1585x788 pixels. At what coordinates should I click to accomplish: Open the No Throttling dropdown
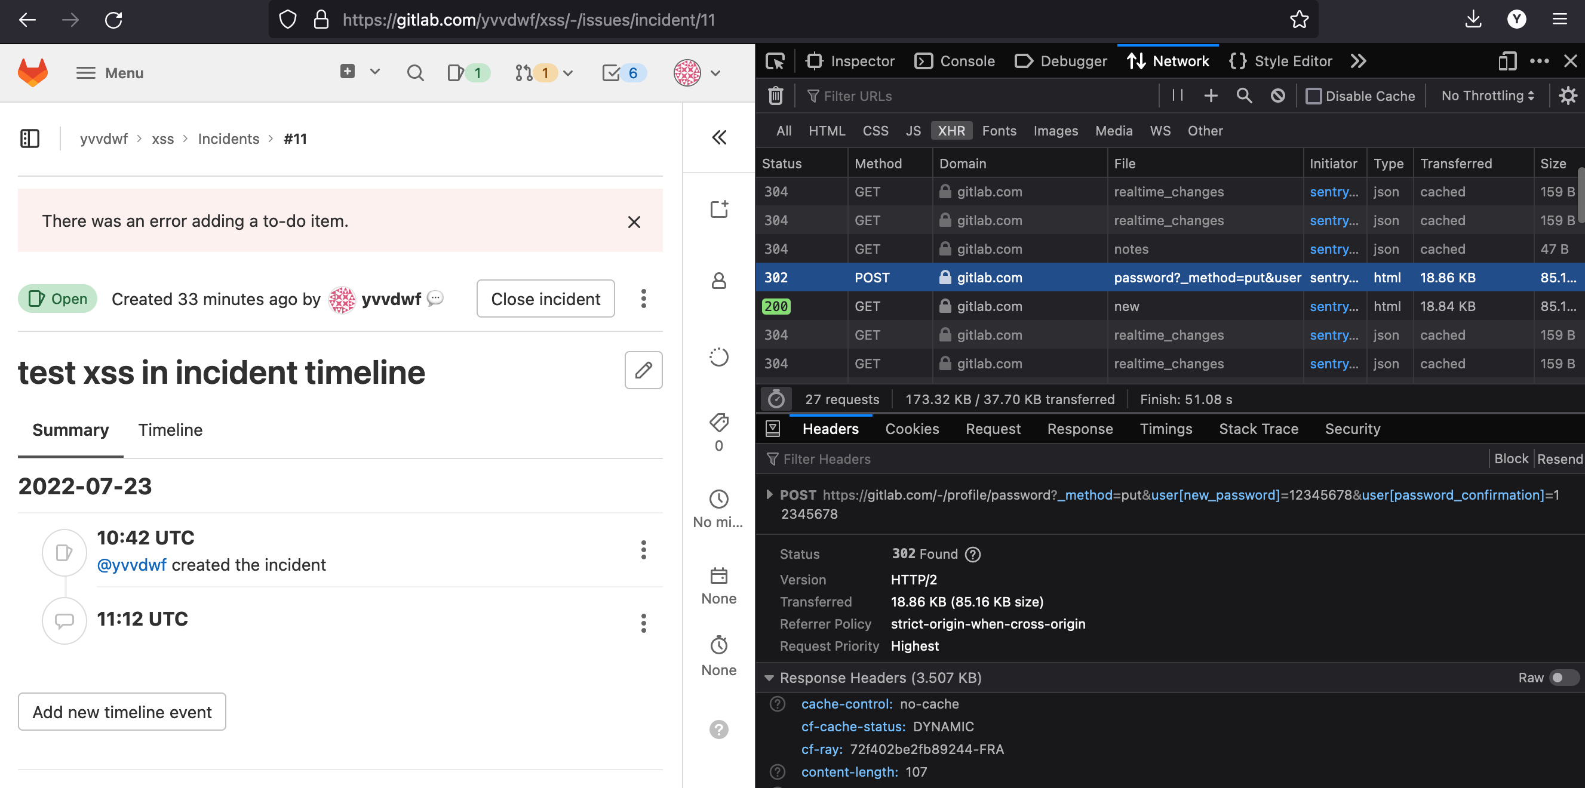1487,96
